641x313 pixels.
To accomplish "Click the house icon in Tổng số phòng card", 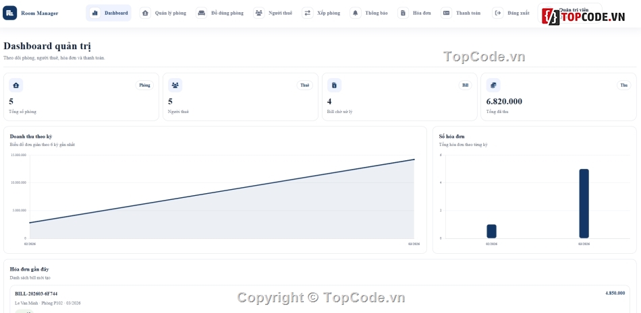I will pos(16,85).
